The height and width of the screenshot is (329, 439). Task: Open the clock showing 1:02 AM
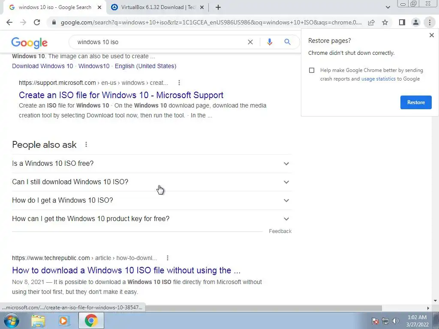[x=417, y=321]
